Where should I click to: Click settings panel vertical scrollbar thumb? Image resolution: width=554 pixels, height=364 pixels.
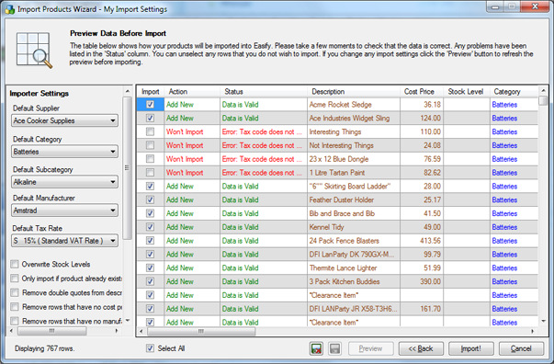click(127, 168)
